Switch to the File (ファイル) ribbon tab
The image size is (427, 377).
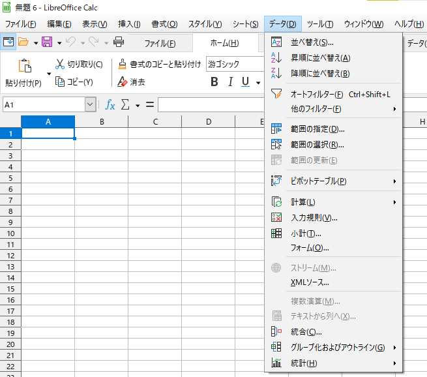tap(160, 43)
